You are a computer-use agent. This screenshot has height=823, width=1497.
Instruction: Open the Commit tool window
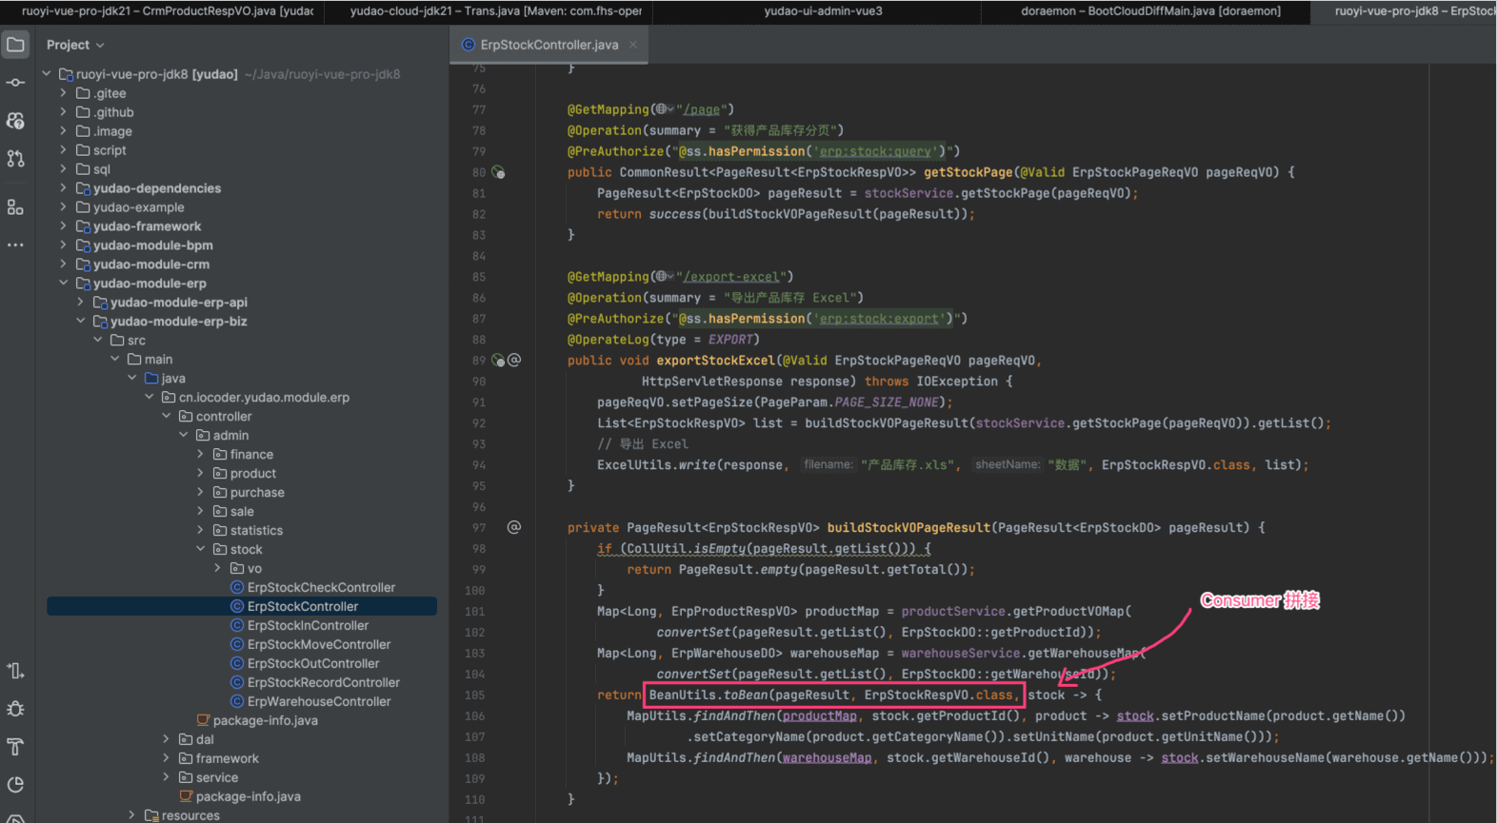tap(15, 83)
